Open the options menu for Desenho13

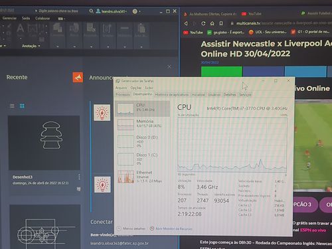point(79,177)
